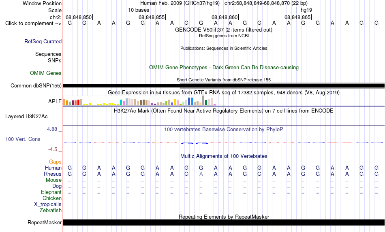The height and width of the screenshot is (232, 385).
Task: Click the APLF gene expression label
Action: [55, 101]
